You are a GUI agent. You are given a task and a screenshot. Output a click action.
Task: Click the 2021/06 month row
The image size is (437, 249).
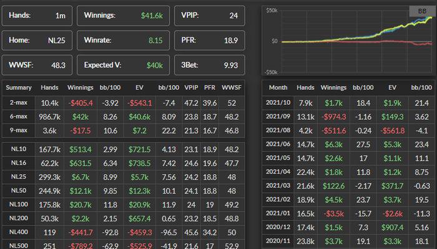pos(348,144)
